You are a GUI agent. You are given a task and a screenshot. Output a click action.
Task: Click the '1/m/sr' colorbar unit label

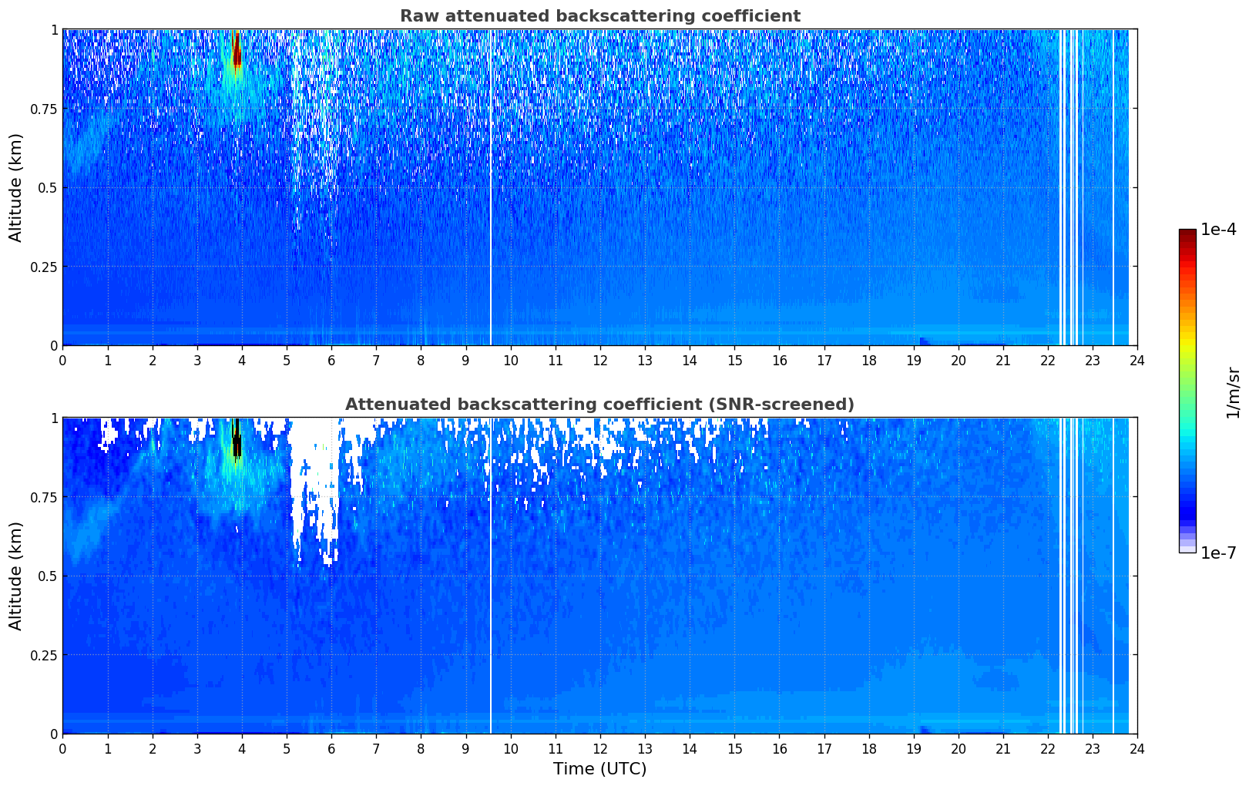(x=1233, y=392)
